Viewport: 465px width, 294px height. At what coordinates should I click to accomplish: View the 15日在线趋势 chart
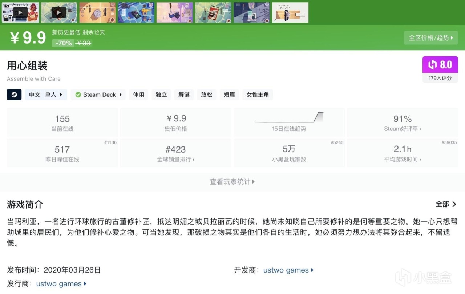(289, 123)
